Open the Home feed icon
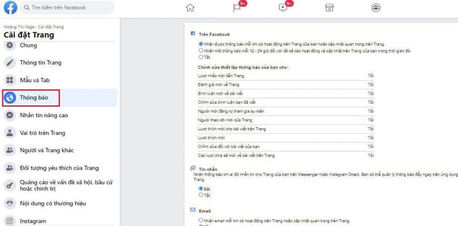Screen dimensions: 458x226 tap(190, 8)
